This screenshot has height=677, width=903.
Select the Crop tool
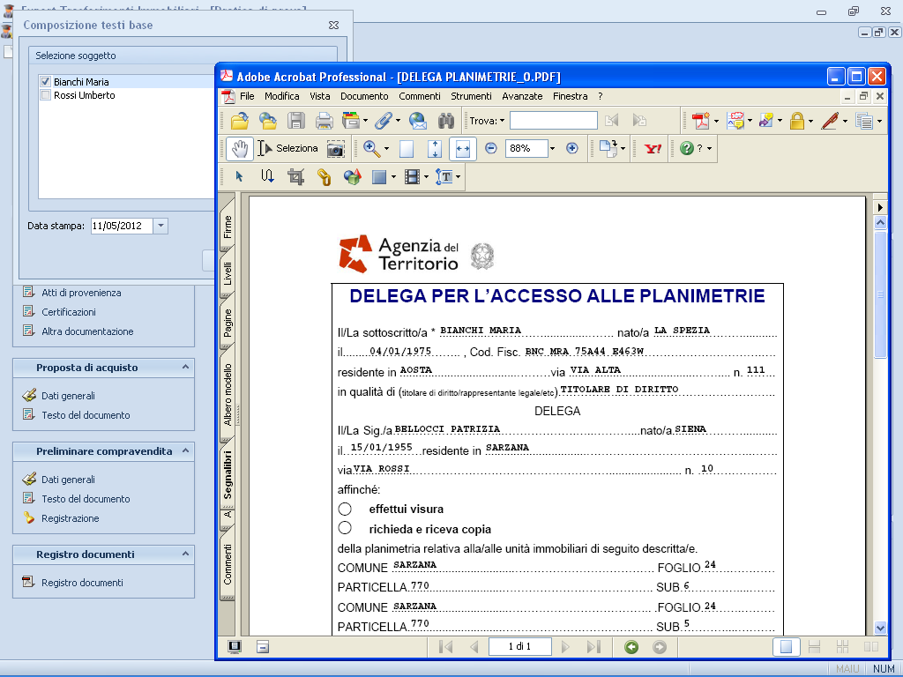pos(296,177)
